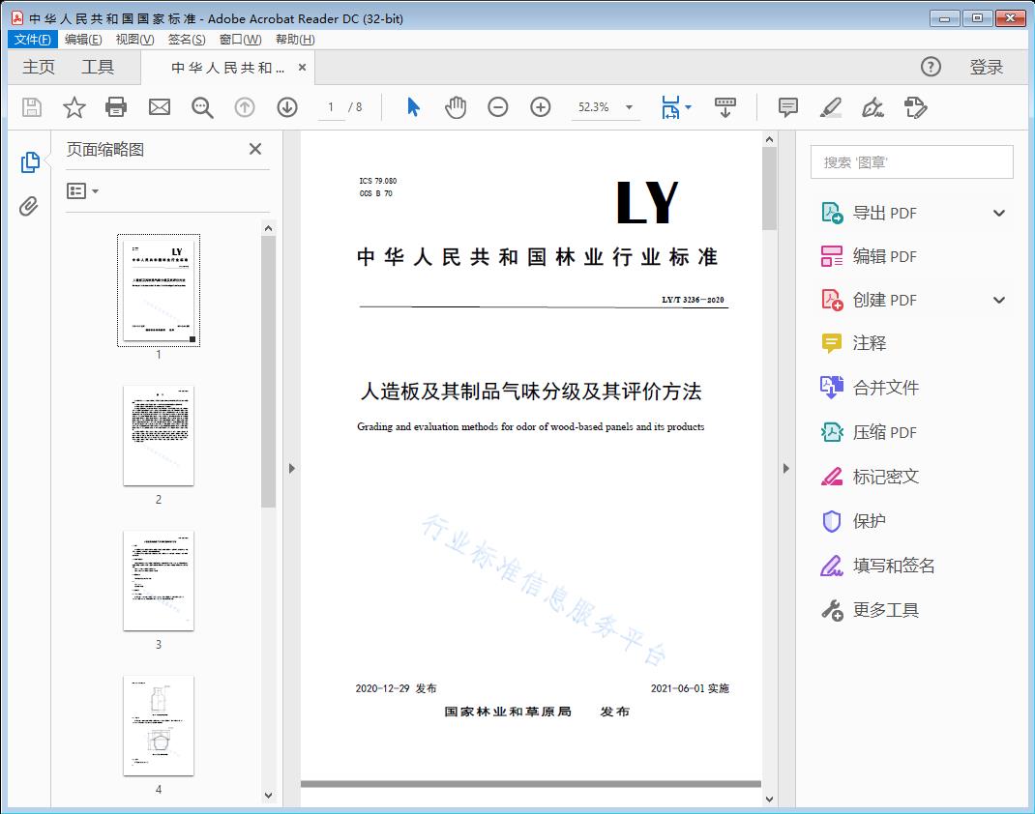Click the 登录 button
The height and width of the screenshot is (814, 1035).
pyautogui.click(x=989, y=67)
